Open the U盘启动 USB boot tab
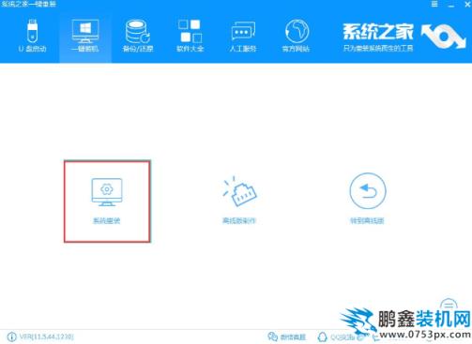The width and height of the screenshot is (472, 344). click(32, 36)
